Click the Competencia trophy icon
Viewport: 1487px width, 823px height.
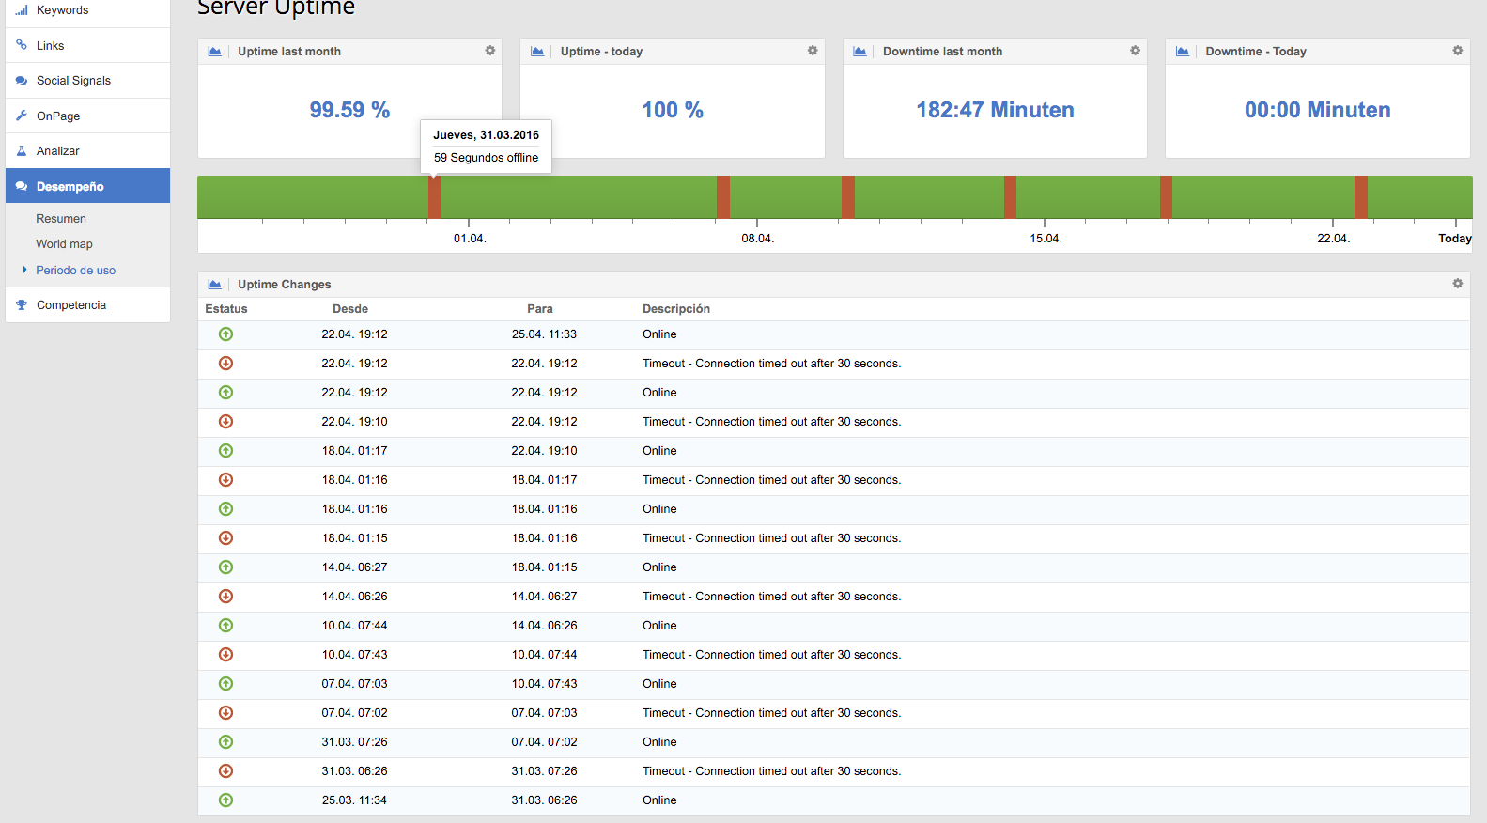(22, 305)
